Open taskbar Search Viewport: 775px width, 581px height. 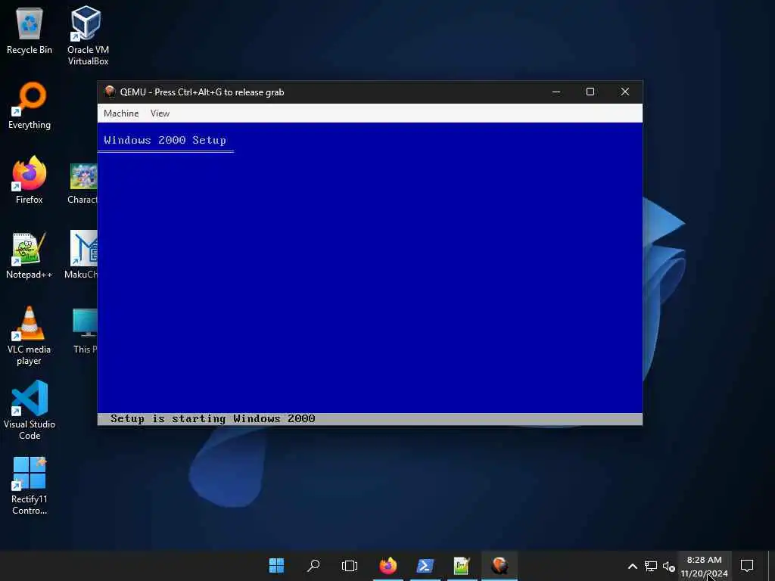[x=313, y=566]
